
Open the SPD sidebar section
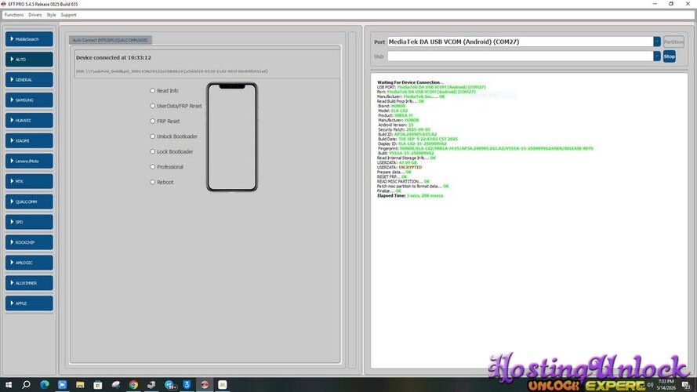tap(29, 222)
